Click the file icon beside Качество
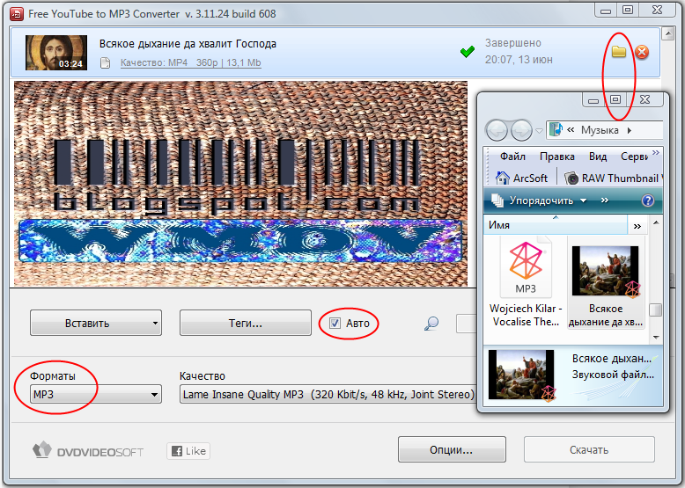This screenshot has height=488, width=685. tap(106, 62)
